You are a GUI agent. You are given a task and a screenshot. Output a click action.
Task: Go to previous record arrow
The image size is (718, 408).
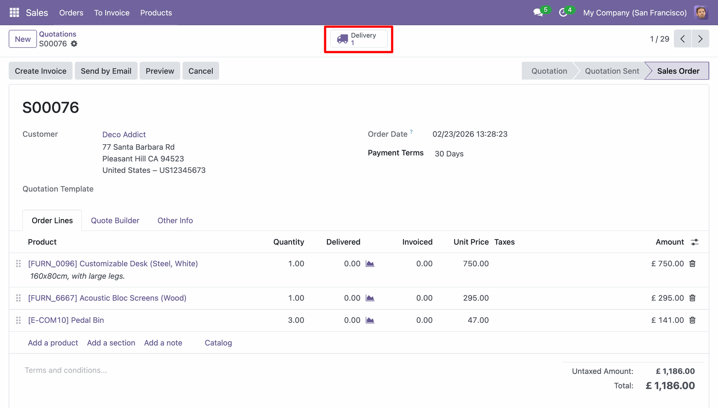[x=682, y=39]
